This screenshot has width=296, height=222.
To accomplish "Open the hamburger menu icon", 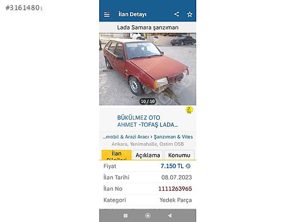I will click(107, 15).
